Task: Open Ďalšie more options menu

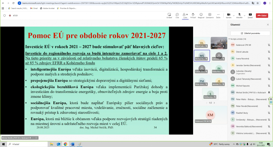Action: point(218,15)
